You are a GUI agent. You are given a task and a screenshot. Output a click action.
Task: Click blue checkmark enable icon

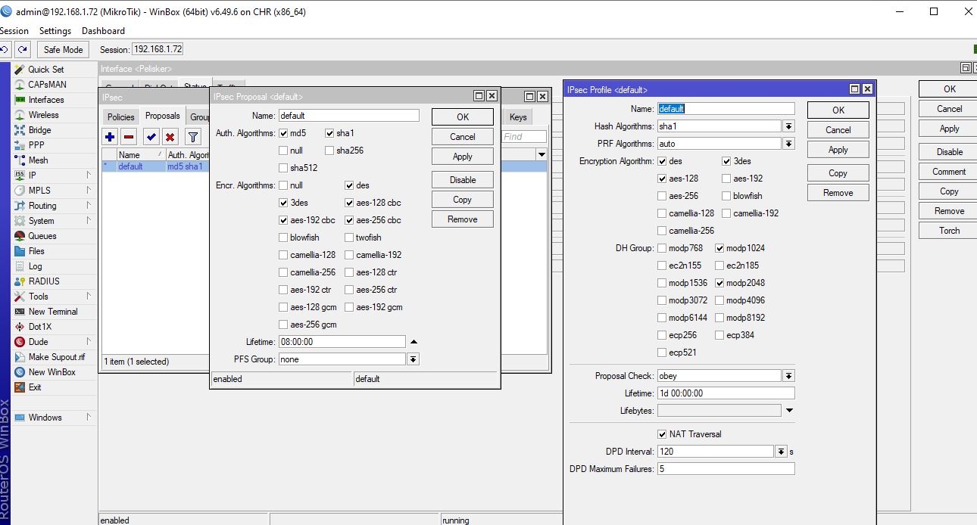pos(151,137)
